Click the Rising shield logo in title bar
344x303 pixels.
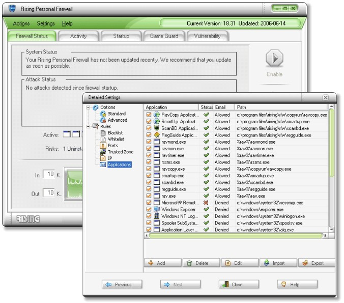pyautogui.click(x=12, y=8)
